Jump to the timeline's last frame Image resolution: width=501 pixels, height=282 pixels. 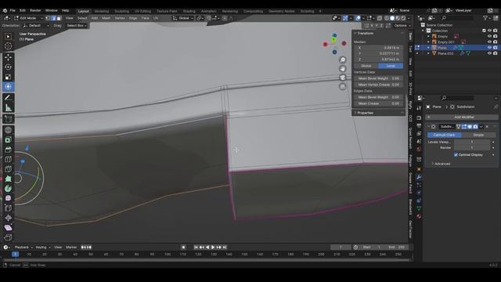point(225,248)
